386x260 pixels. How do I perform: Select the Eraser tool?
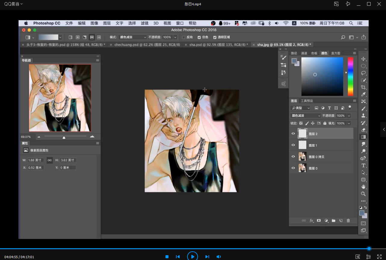click(363, 130)
